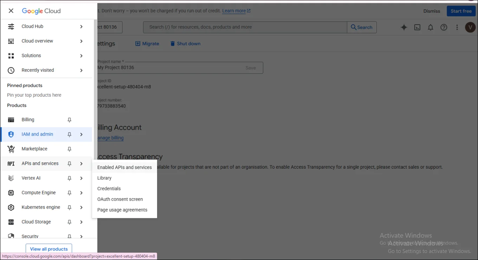Click the user account avatar
The image size is (478, 260).
(x=470, y=27)
